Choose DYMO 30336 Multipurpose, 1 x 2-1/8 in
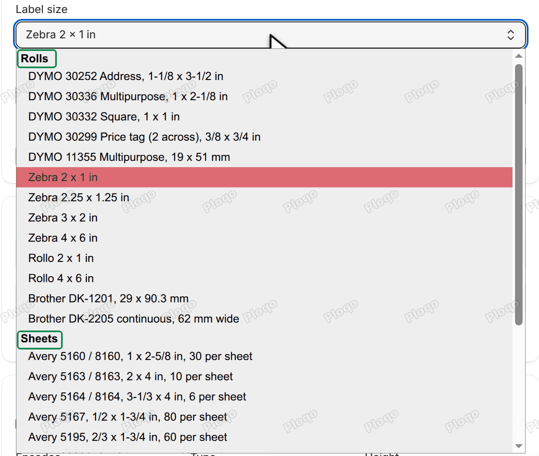The width and height of the screenshot is (539, 456). pyautogui.click(x=264, y=96)
